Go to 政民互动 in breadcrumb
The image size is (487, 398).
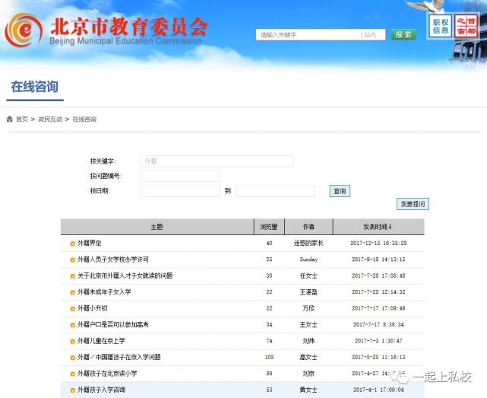tap(50, 119)
